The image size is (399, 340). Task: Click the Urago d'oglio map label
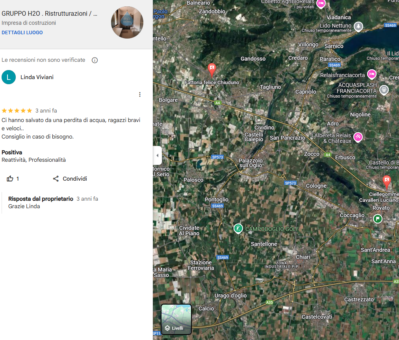(230, 296)
